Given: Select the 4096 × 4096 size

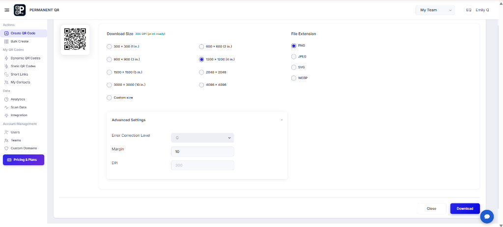Looking at the screenshot, I should 201,85.
